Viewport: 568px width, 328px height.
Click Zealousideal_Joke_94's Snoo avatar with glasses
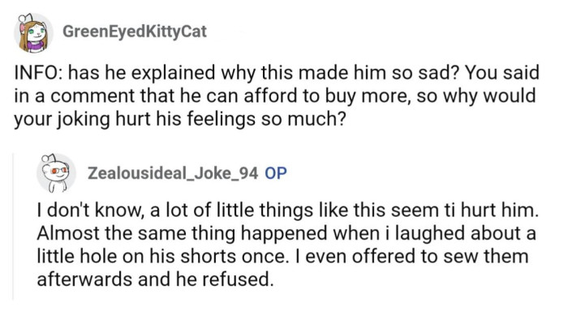point(57,173)
